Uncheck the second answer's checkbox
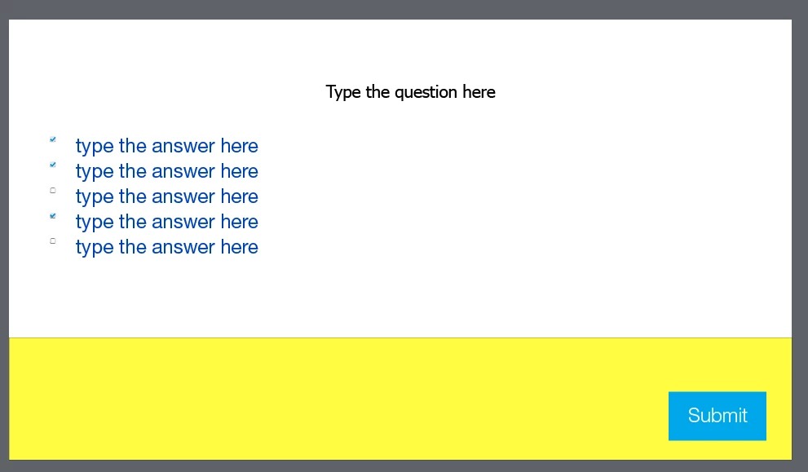 tap(52, 165)
